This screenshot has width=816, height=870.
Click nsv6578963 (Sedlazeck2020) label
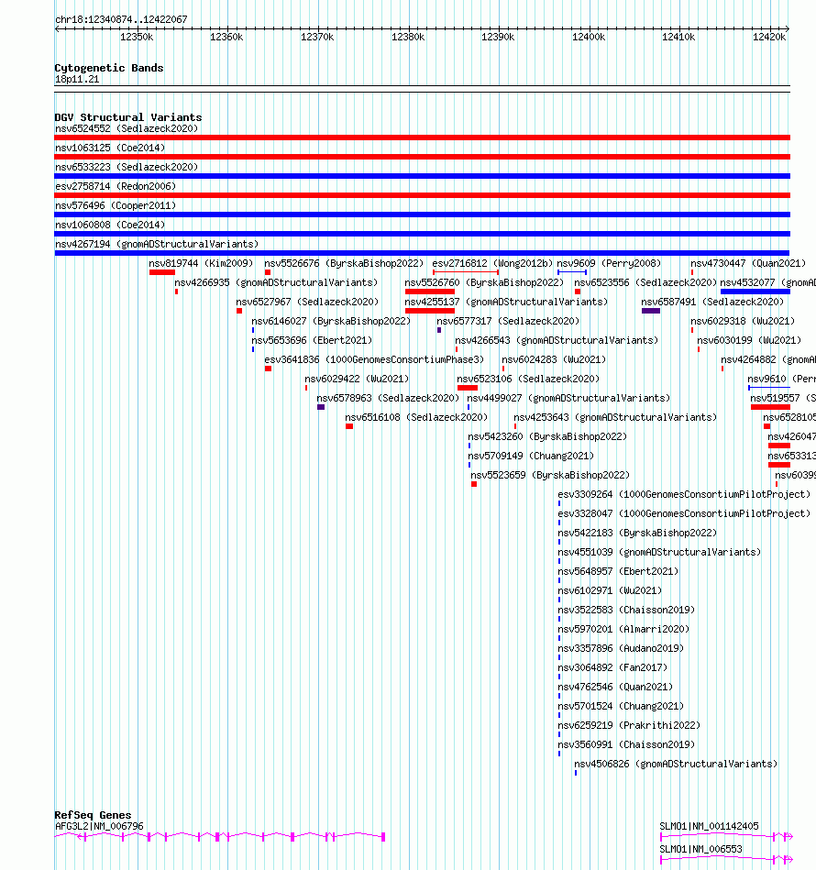389,399
